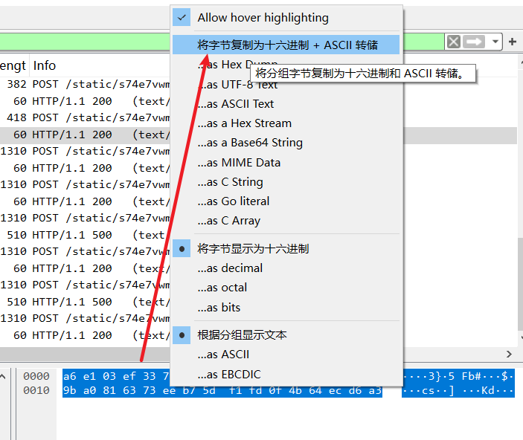
Task: Select ...as decimal display option
Action: pos(286,268)
